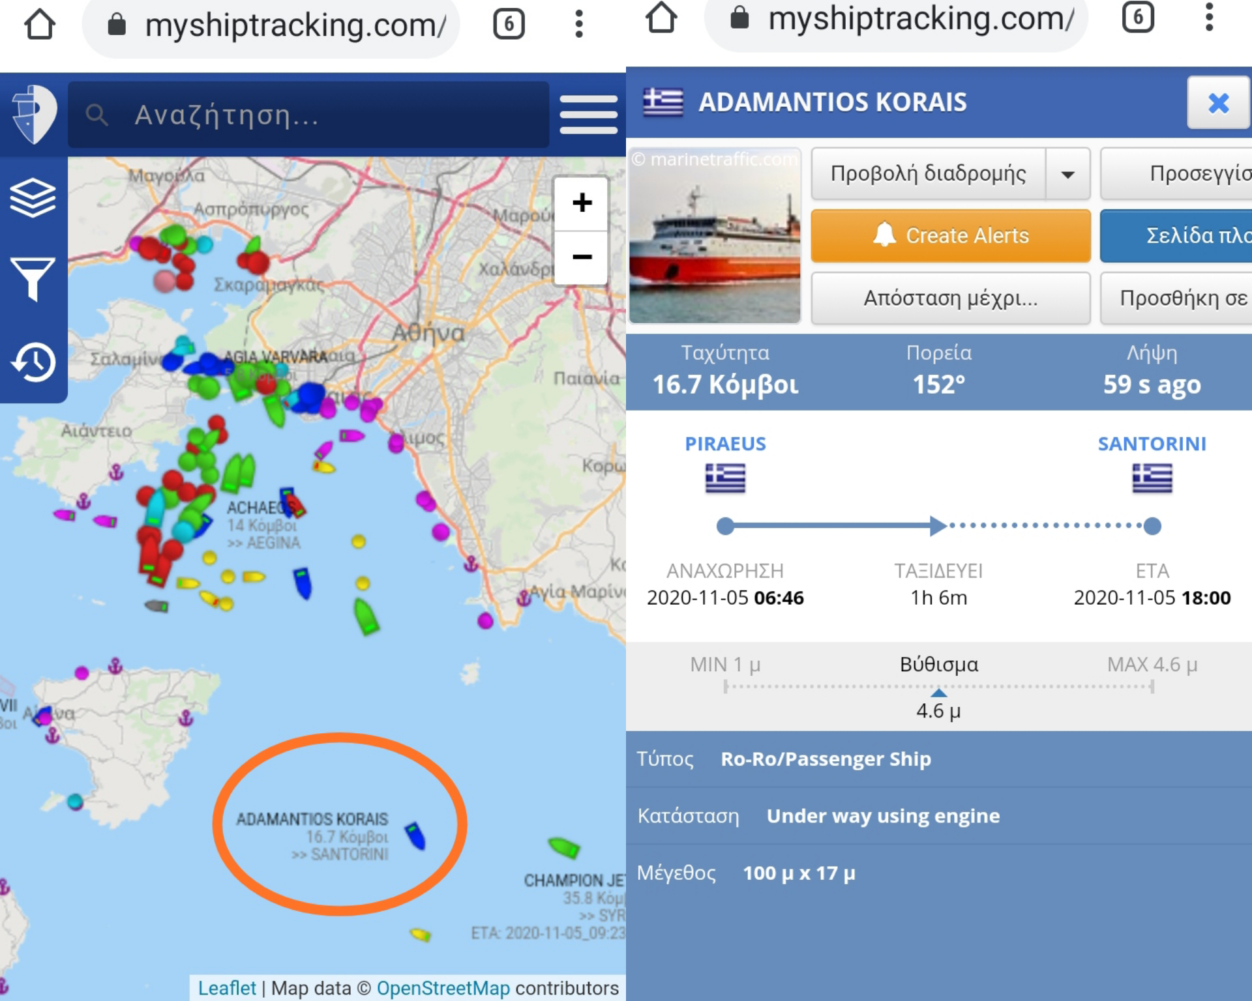This screenshot has height=1001, width=1252.
Task: Expand the Προβολή διαδρομής dropdown arrow
Action: (1067, 174)
